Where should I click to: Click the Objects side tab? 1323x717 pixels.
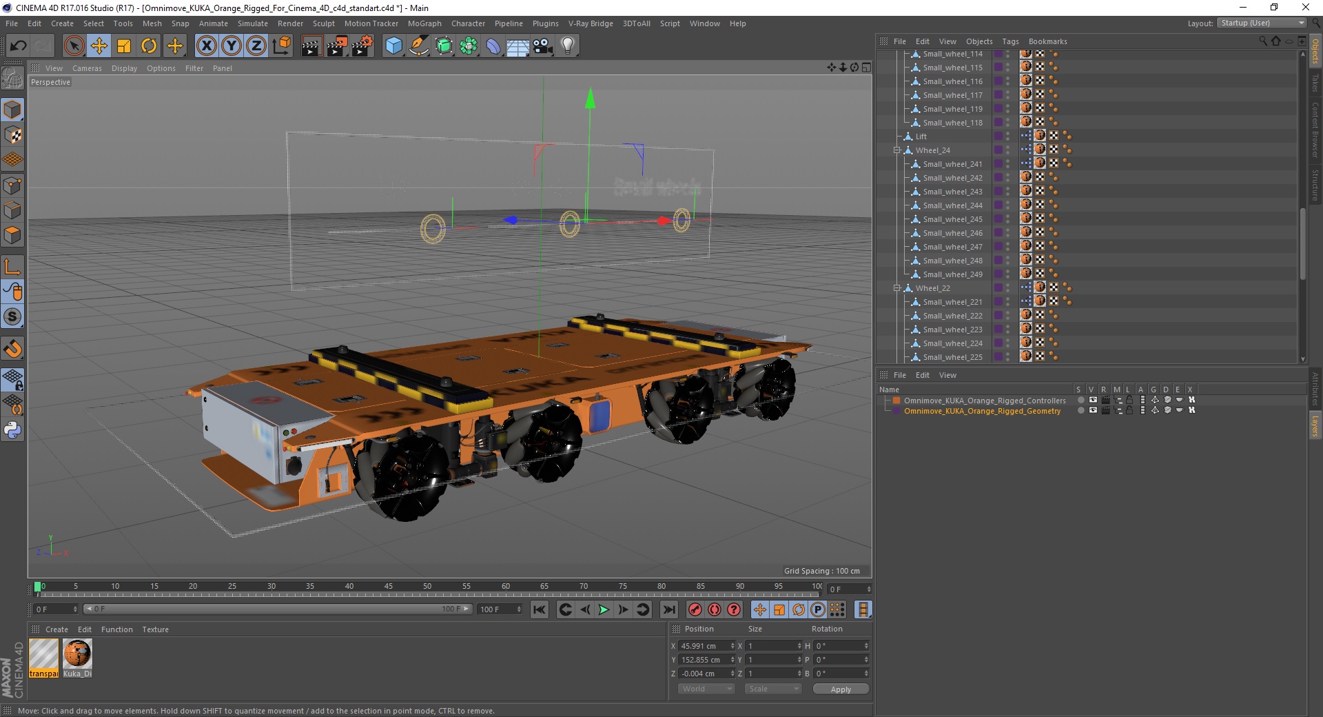1315,51
